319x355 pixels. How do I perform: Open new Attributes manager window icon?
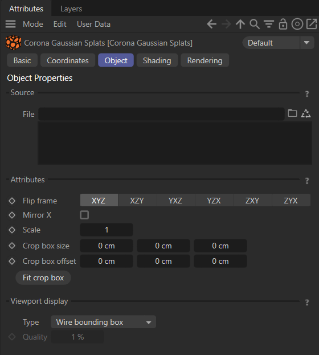[x=312, y=24]
